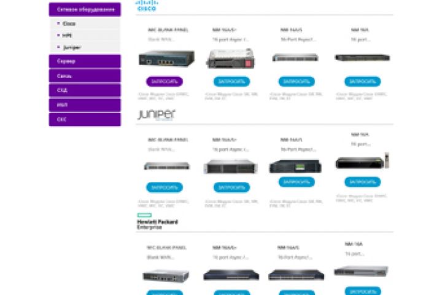Select Juniper in the sidebar submenu

(72, 47)
